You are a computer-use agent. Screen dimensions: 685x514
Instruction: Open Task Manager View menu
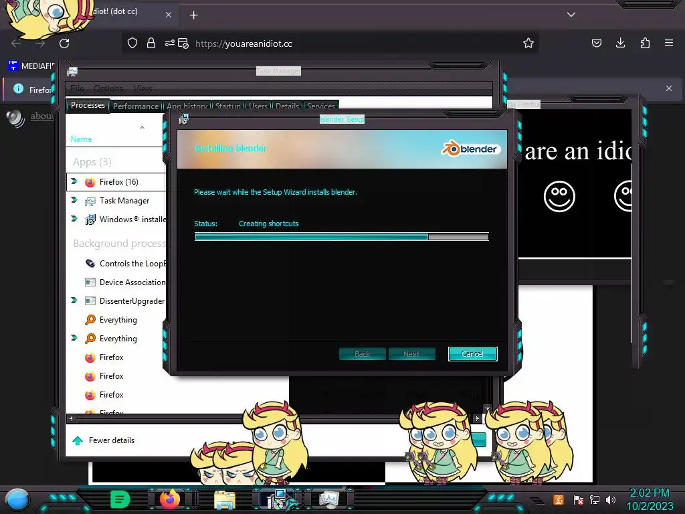(x=142, y=88)
